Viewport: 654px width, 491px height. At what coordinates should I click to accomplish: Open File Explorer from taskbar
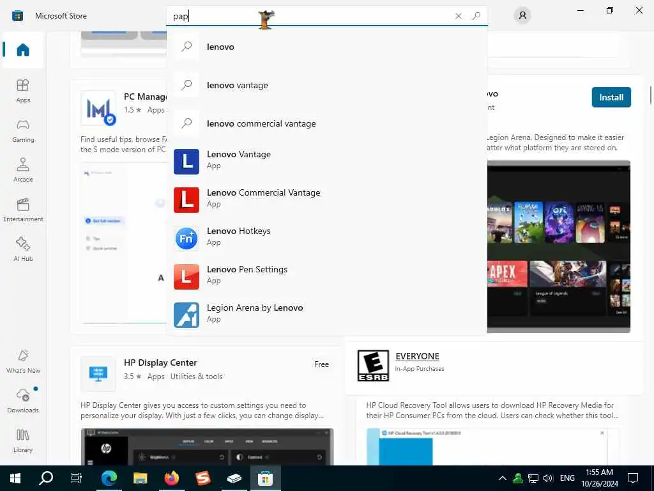(140, 478)
